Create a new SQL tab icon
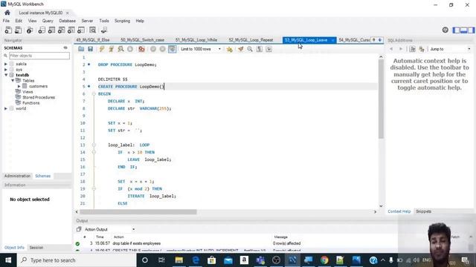This screenshot has width=476, height=267. 8,30
